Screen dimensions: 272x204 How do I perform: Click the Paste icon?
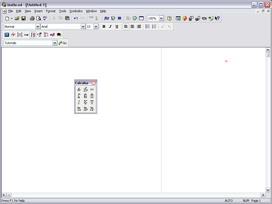[x=67, y=18]
